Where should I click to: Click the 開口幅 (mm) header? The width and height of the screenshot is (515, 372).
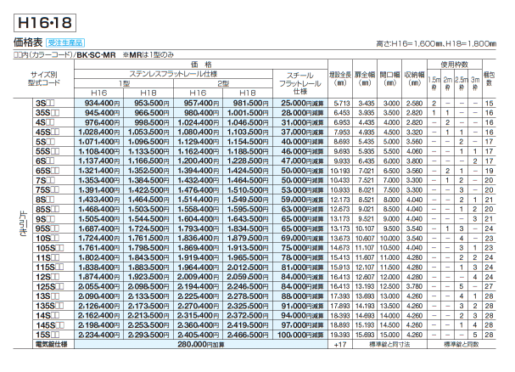[390, 79]
